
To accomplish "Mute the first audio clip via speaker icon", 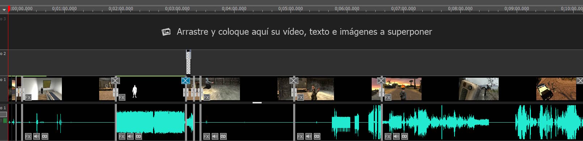I will [36, 136].
